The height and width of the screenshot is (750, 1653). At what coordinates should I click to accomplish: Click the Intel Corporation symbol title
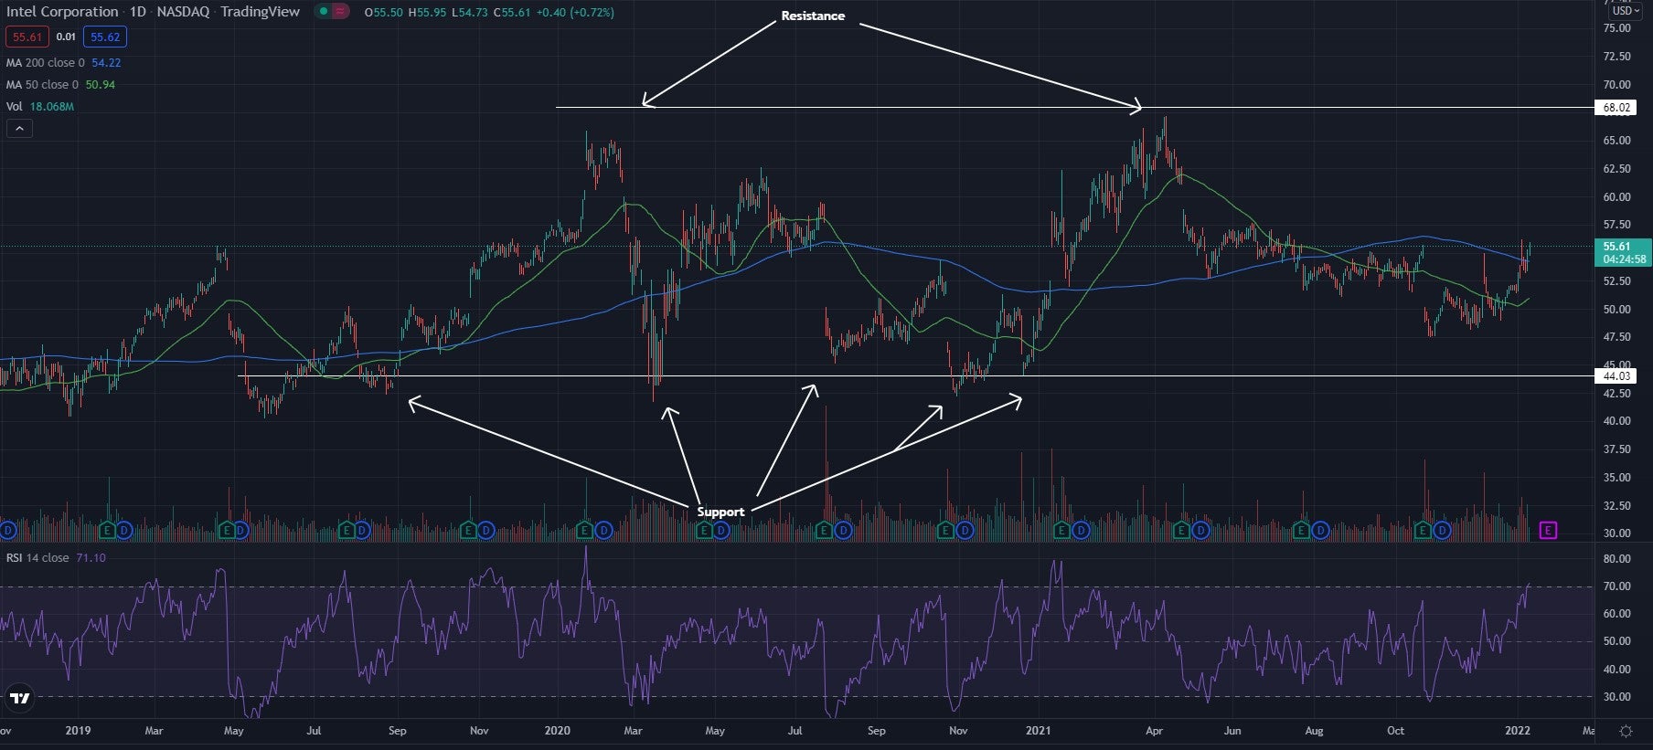[x=62, y=12]
